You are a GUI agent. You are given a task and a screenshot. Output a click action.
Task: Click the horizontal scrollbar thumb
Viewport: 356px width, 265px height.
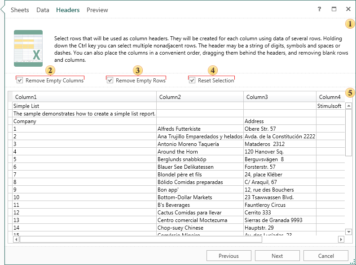coord(141,239)
